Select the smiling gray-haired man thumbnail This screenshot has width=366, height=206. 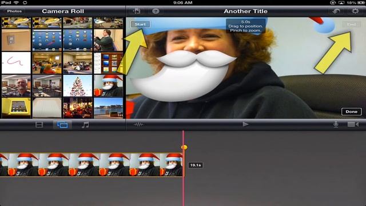(16, 85)
